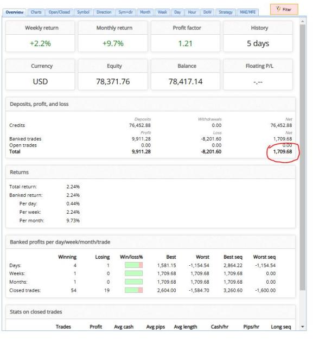Click the funnel icon on Filter

click(x=278, y=9)
